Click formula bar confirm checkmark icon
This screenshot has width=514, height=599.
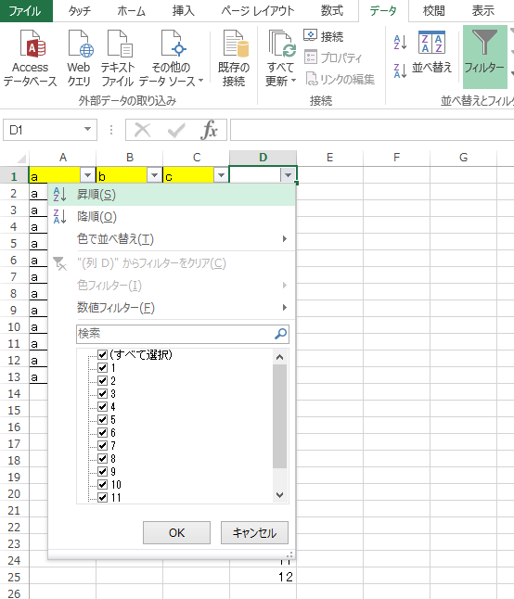(x=176, y=130)
